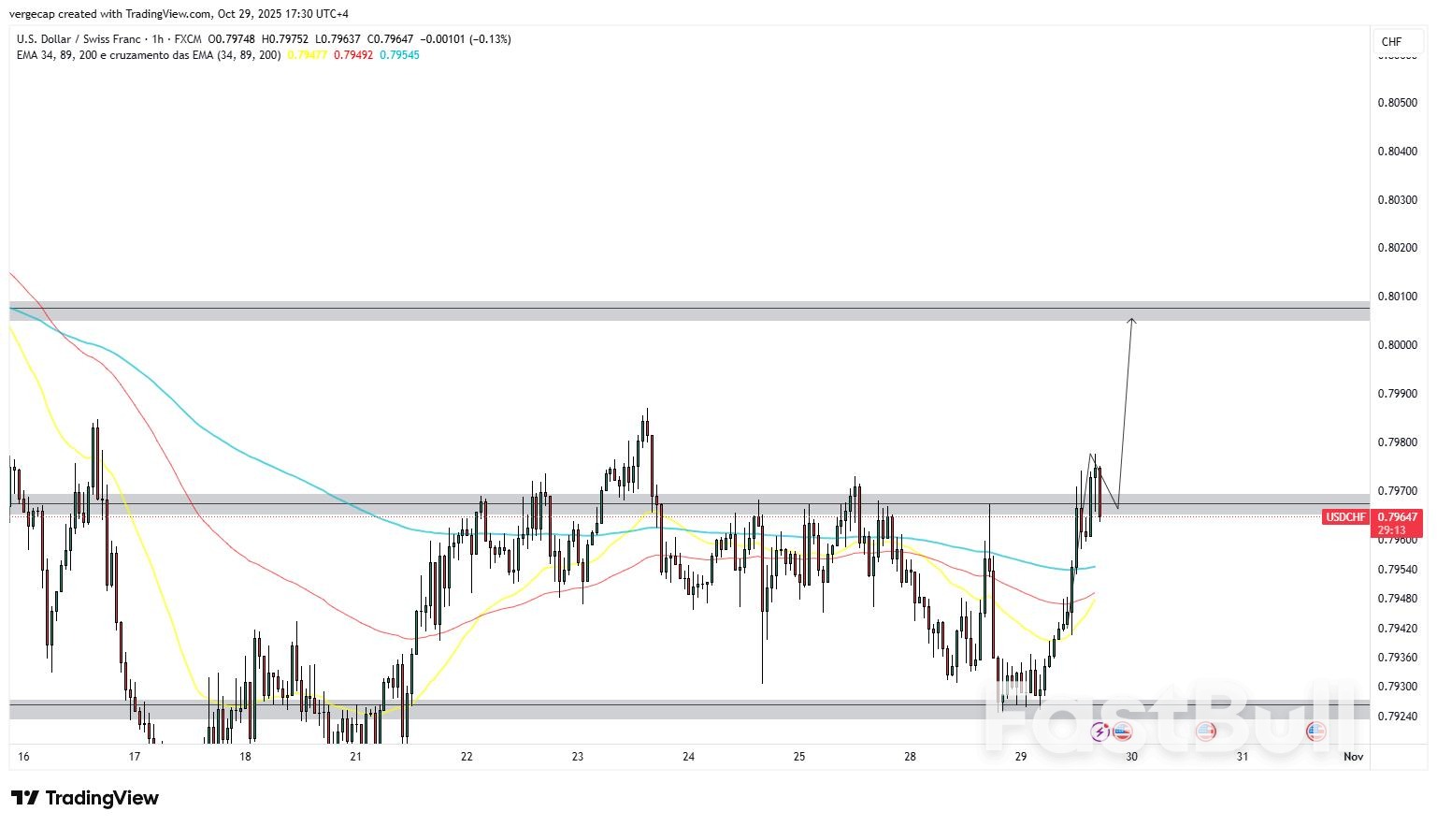Open US flag event between 31 and Nov

click(1315, 732)
